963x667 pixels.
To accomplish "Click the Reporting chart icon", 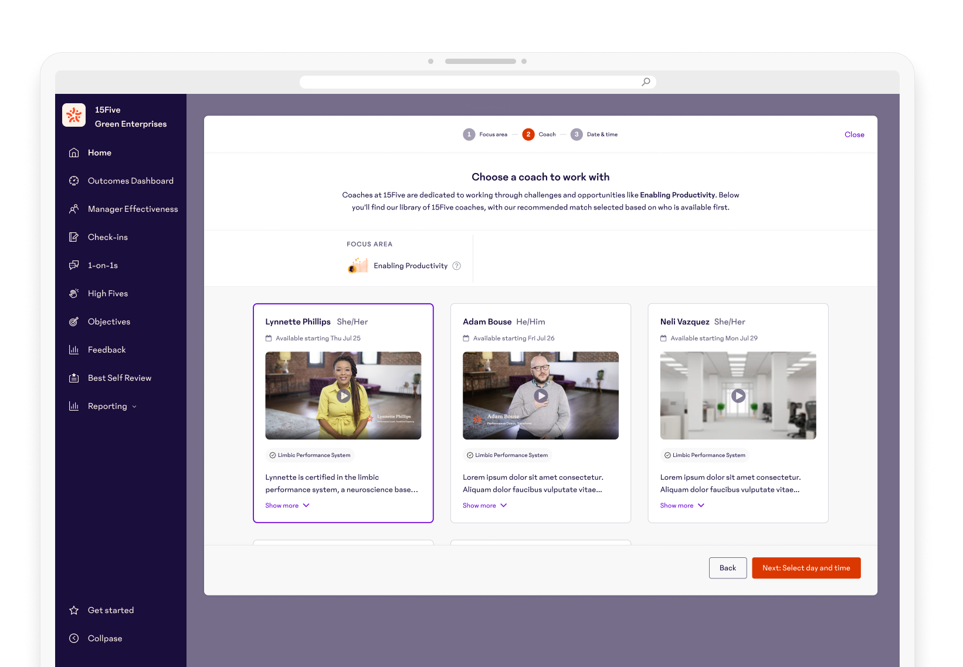I will click(74, 406).
